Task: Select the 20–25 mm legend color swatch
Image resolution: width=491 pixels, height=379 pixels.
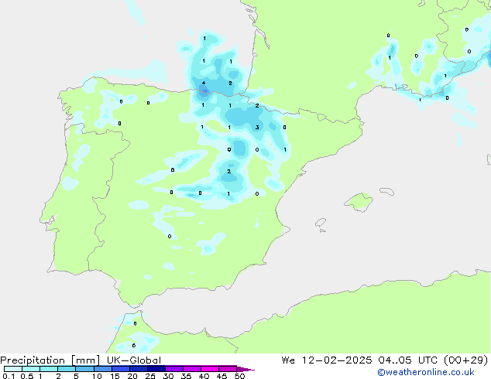Action: pyautogui.click(x=139, y=369)
